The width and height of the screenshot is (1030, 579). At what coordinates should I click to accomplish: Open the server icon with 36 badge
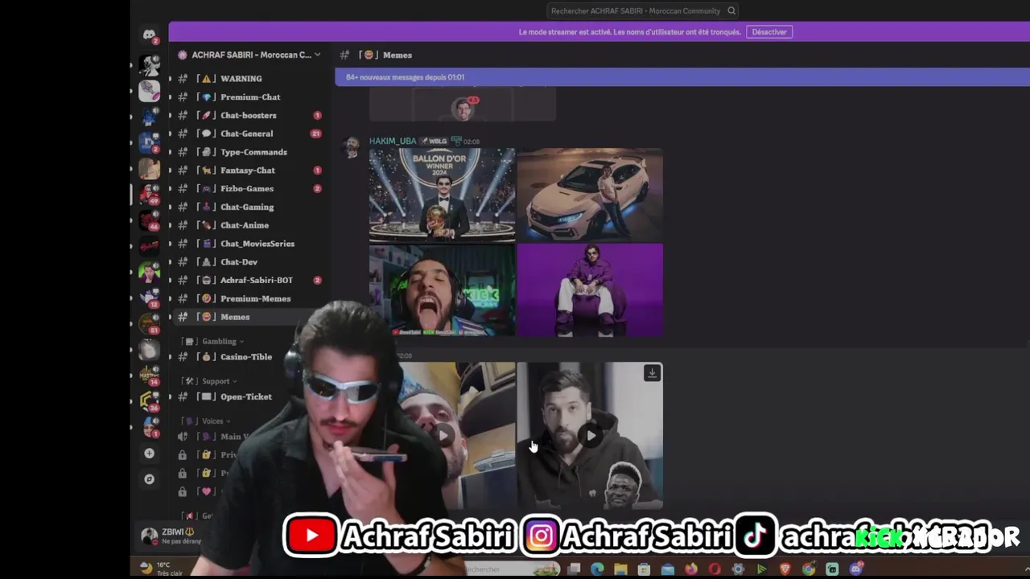coord(149,400)
